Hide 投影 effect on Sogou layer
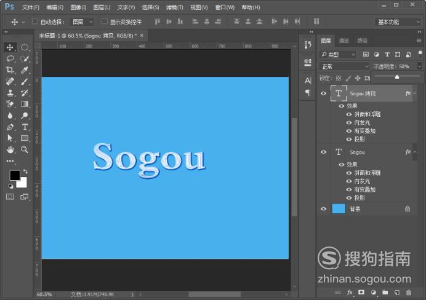The height and width of the screenshot is (300, 426). tap(349, 198)
